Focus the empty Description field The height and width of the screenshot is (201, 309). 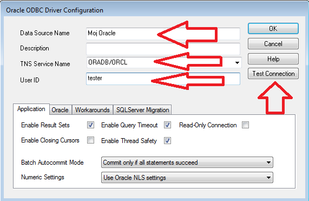tap(163, 49)
